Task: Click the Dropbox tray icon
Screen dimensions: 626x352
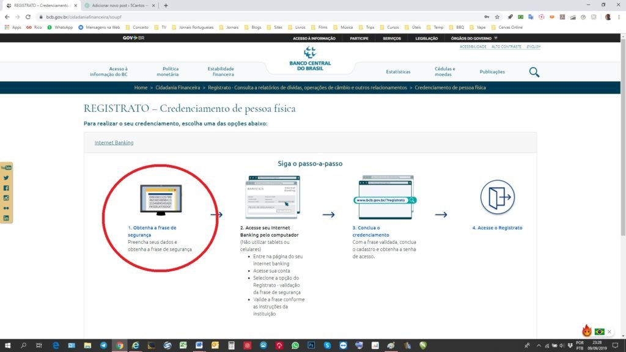Action: click(570, 346)
